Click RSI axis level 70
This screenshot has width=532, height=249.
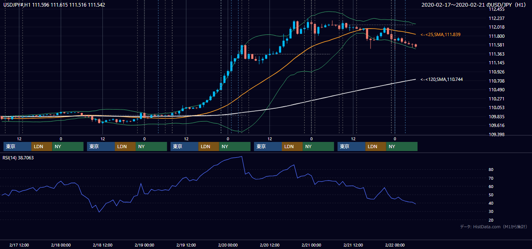pos(491,178)
